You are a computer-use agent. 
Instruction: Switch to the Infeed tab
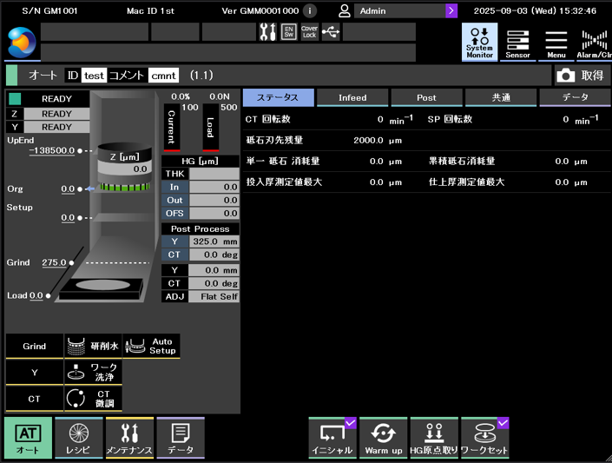(x=352, y=97)
